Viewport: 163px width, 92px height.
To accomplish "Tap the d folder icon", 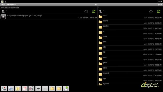I will (100, 32).
